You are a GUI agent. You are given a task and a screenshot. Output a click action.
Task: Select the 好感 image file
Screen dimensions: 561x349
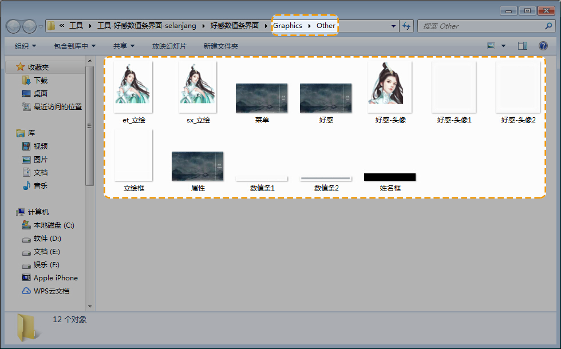(x=326, y=104)
